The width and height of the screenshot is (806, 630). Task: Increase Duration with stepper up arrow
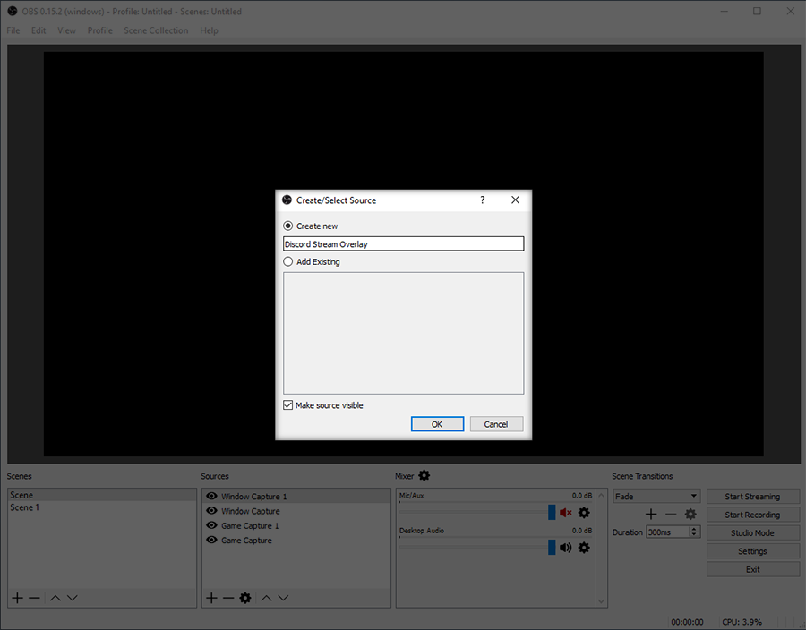[x=694, y=529]
